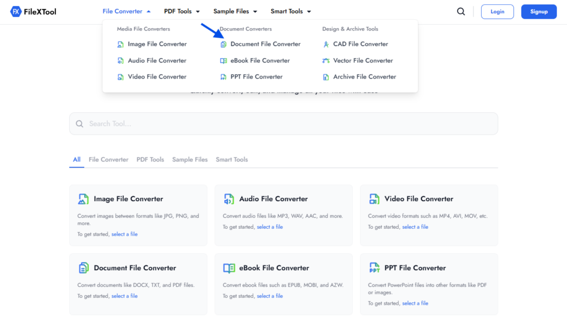The image size is (567, 320).
Task: Click the Vector File Converter icon
Action: (x=326, y=60)
